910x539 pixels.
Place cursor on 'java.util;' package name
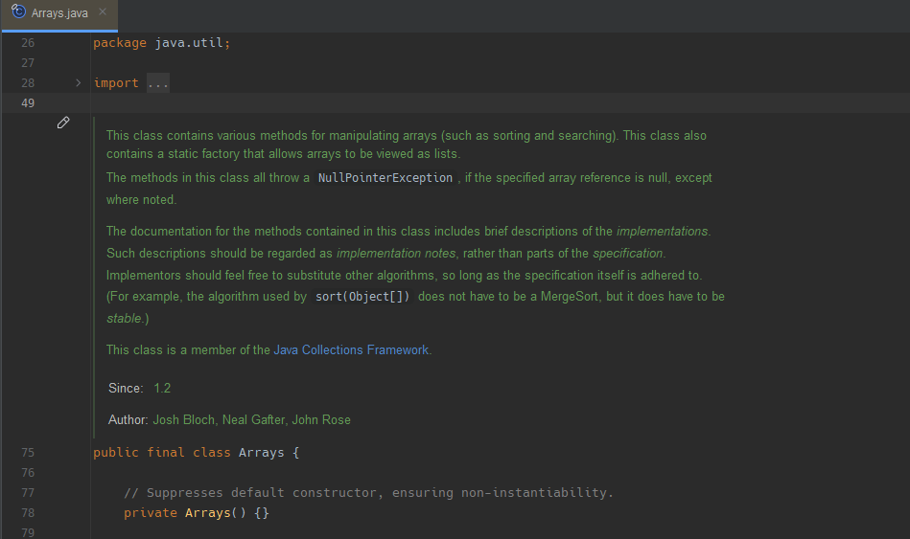(193, 43)
